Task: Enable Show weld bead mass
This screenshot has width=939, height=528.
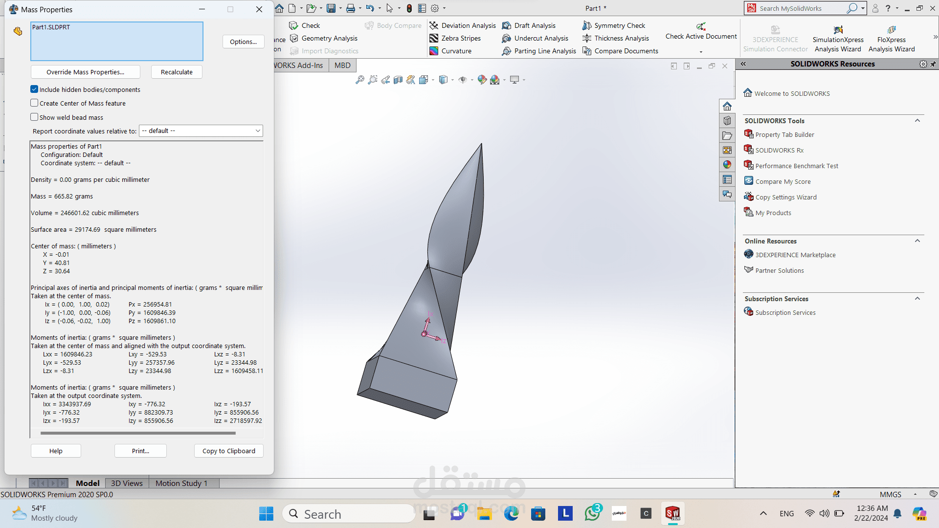Action: tap(34, 117)
